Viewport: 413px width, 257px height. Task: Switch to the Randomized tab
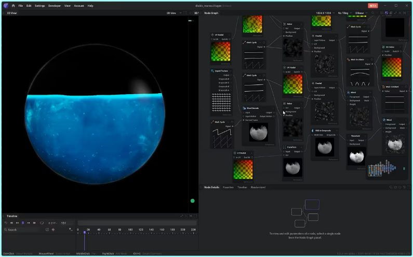pos(258,188)
